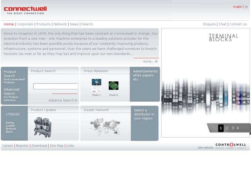Click the more arrow triangle icon
Screen dimensions: 251x188
pos(156,61)
